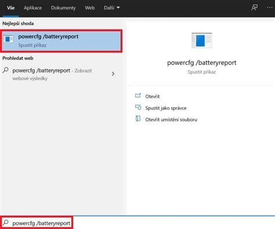
Task: Switch to the Aplikace tab
Action: coord(32,8)
